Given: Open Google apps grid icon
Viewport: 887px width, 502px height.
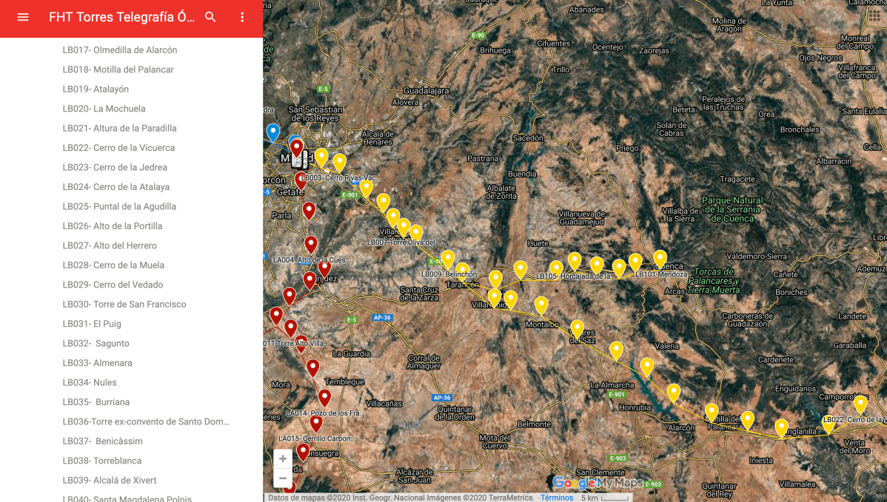Looking at the screenshot, I should point(874,15).
